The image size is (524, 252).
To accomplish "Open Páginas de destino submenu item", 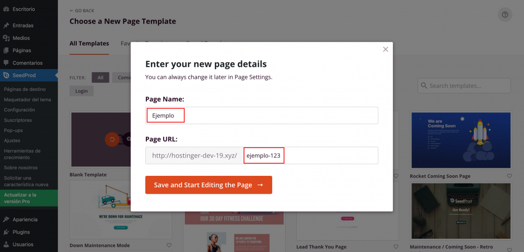I will [25, 89].
